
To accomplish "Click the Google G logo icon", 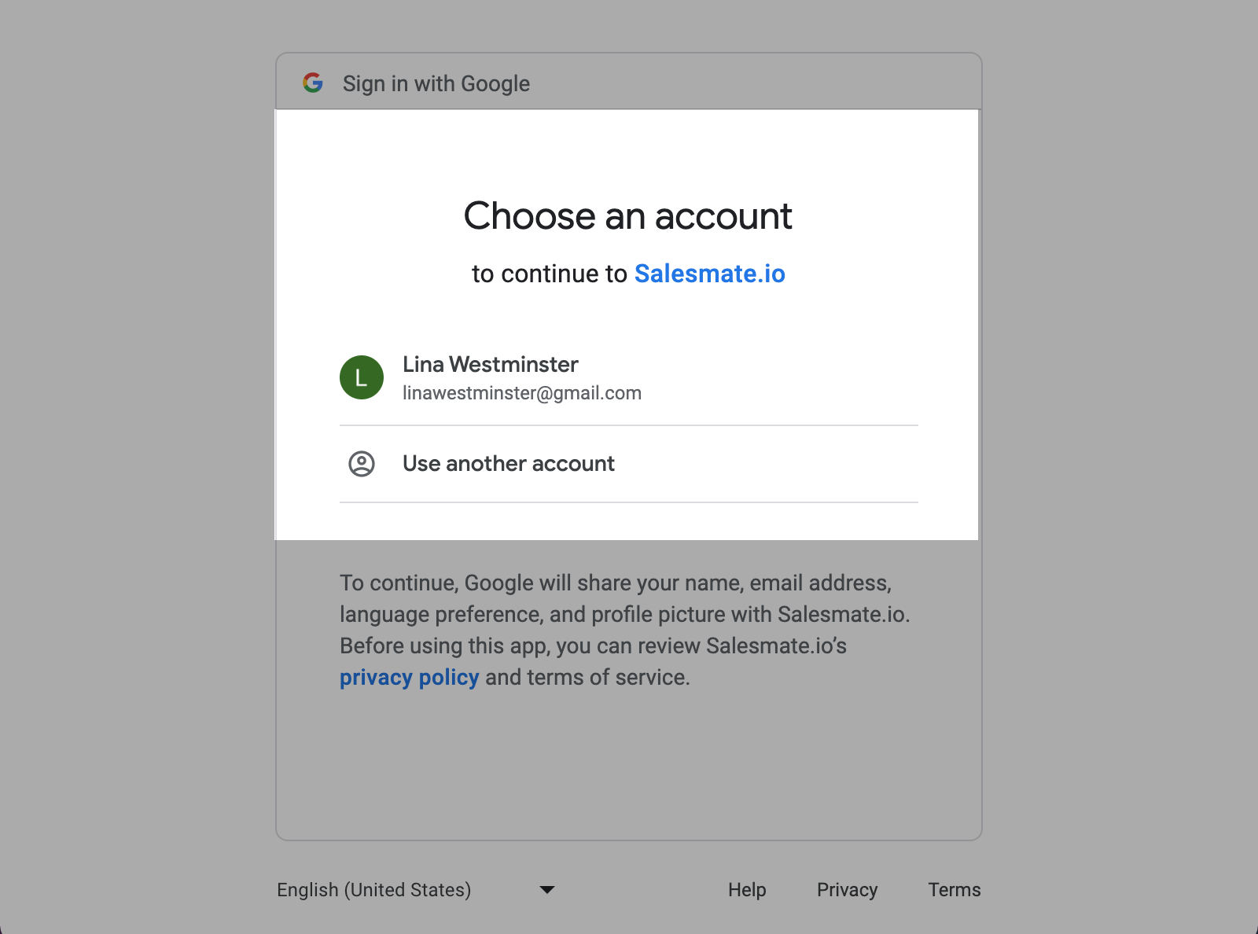I will [x=313, y=83].
